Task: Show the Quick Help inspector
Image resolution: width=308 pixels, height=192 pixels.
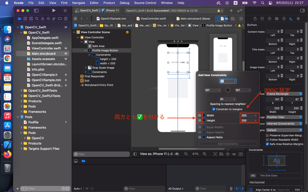Action: [x=269, y=19]
